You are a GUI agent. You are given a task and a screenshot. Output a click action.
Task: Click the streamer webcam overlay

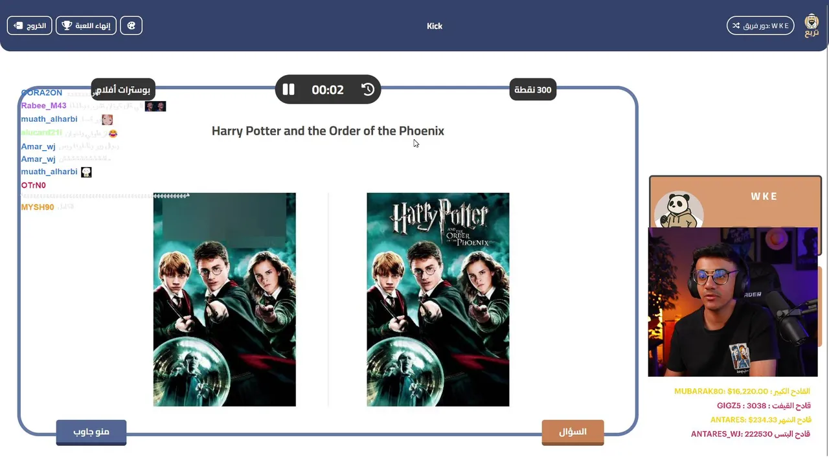click(733, 302)
